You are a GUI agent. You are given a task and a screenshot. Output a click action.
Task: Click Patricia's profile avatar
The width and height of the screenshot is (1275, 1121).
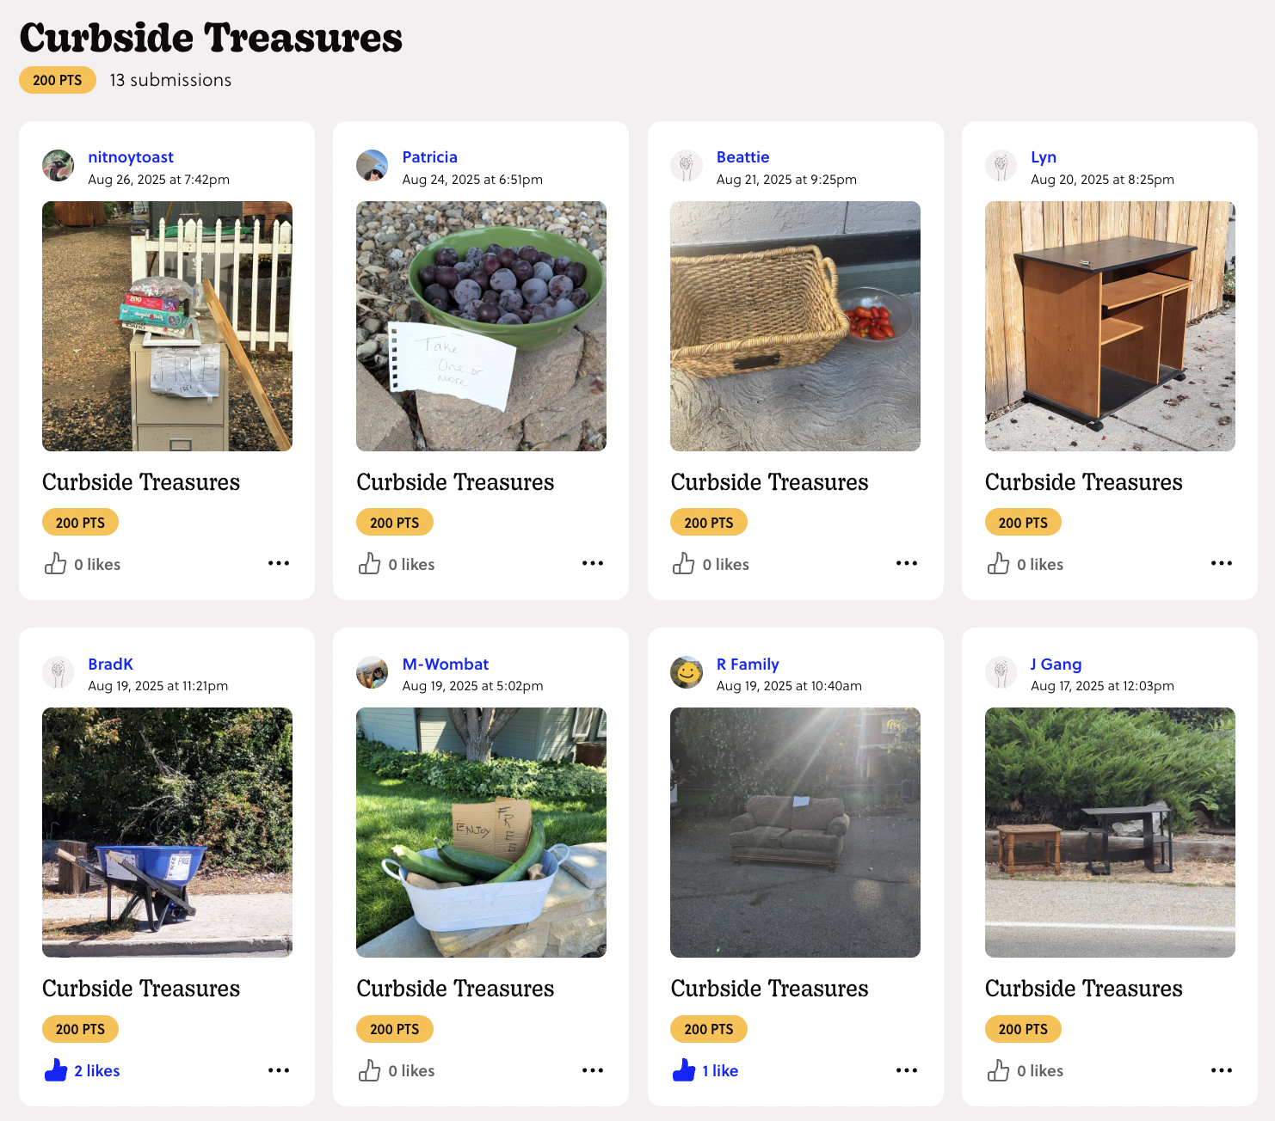(373, 165)
